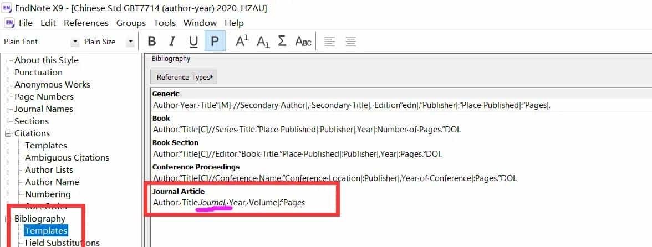Screen dimensions: 652x247
Task: Select Field Substitutions item
Action: [62, 243]
